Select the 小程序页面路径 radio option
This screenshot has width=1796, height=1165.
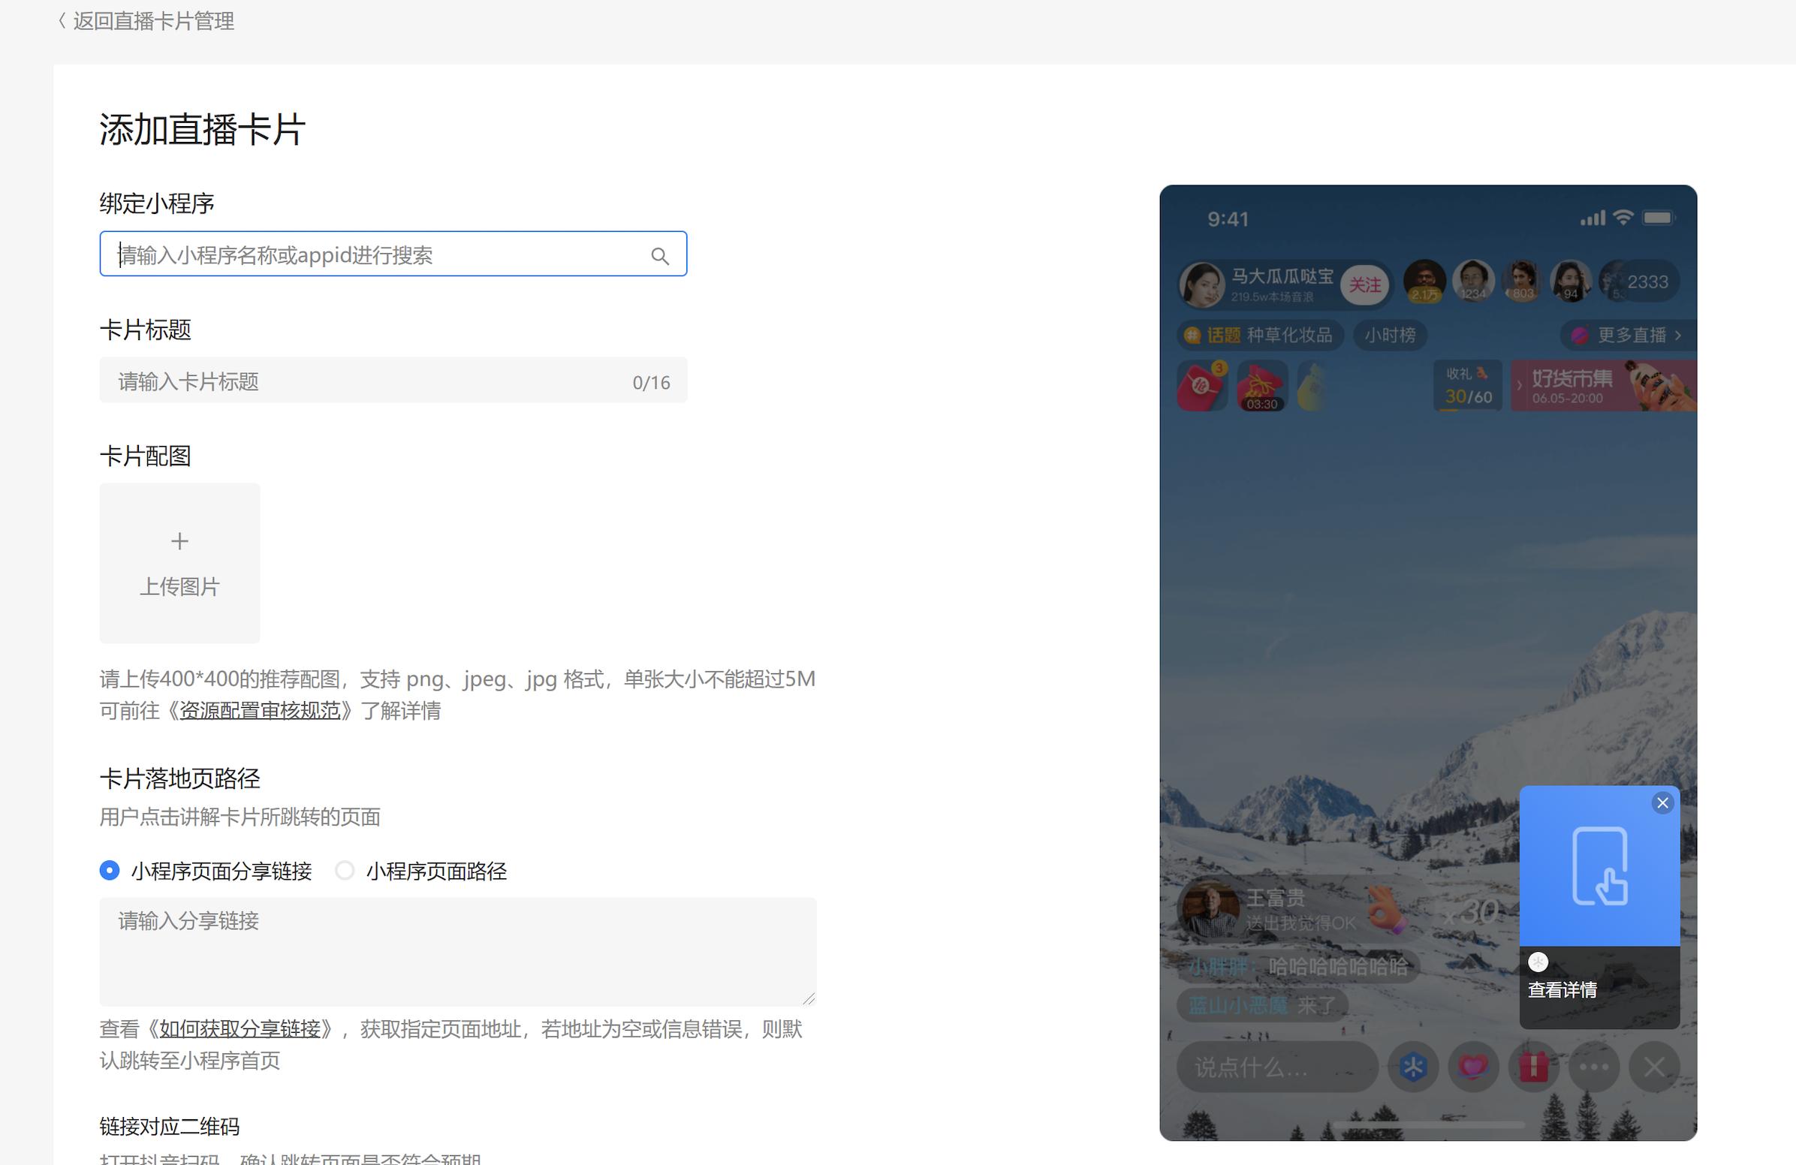coord(345,871)
